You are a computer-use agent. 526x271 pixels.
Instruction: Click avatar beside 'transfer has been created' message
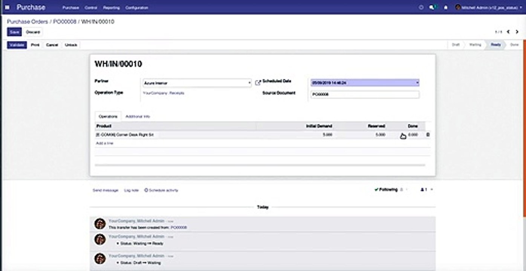(100, 224)
